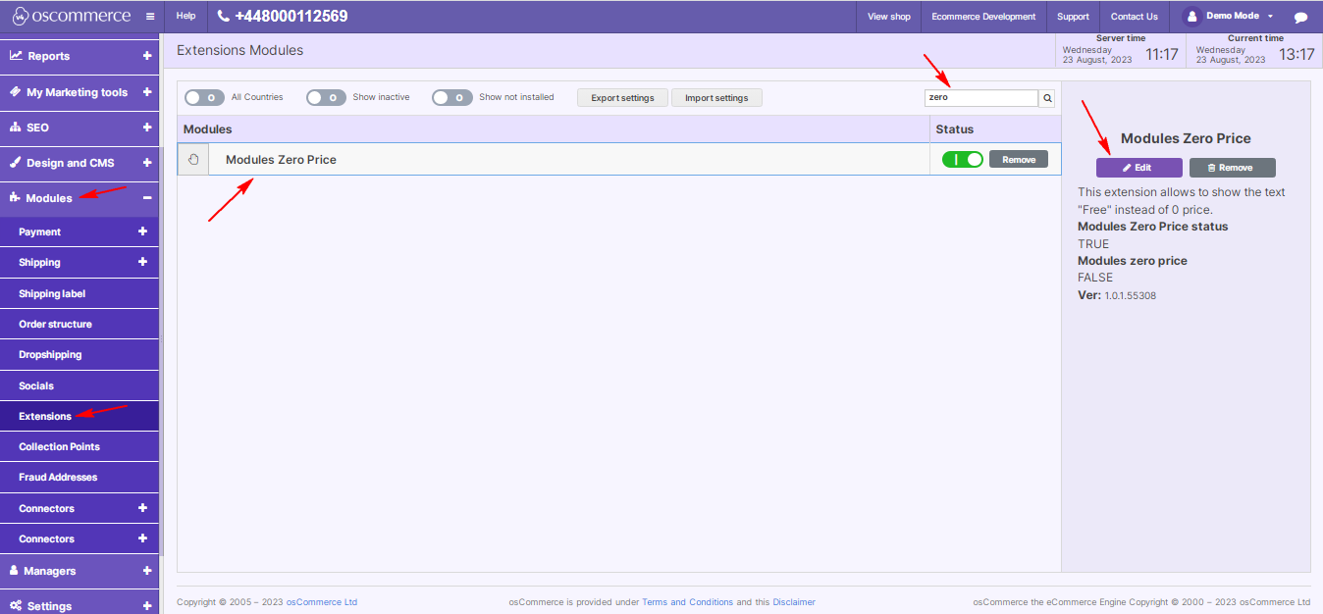
Task: Click the purple Edit button
Action: click(1138, 168)
